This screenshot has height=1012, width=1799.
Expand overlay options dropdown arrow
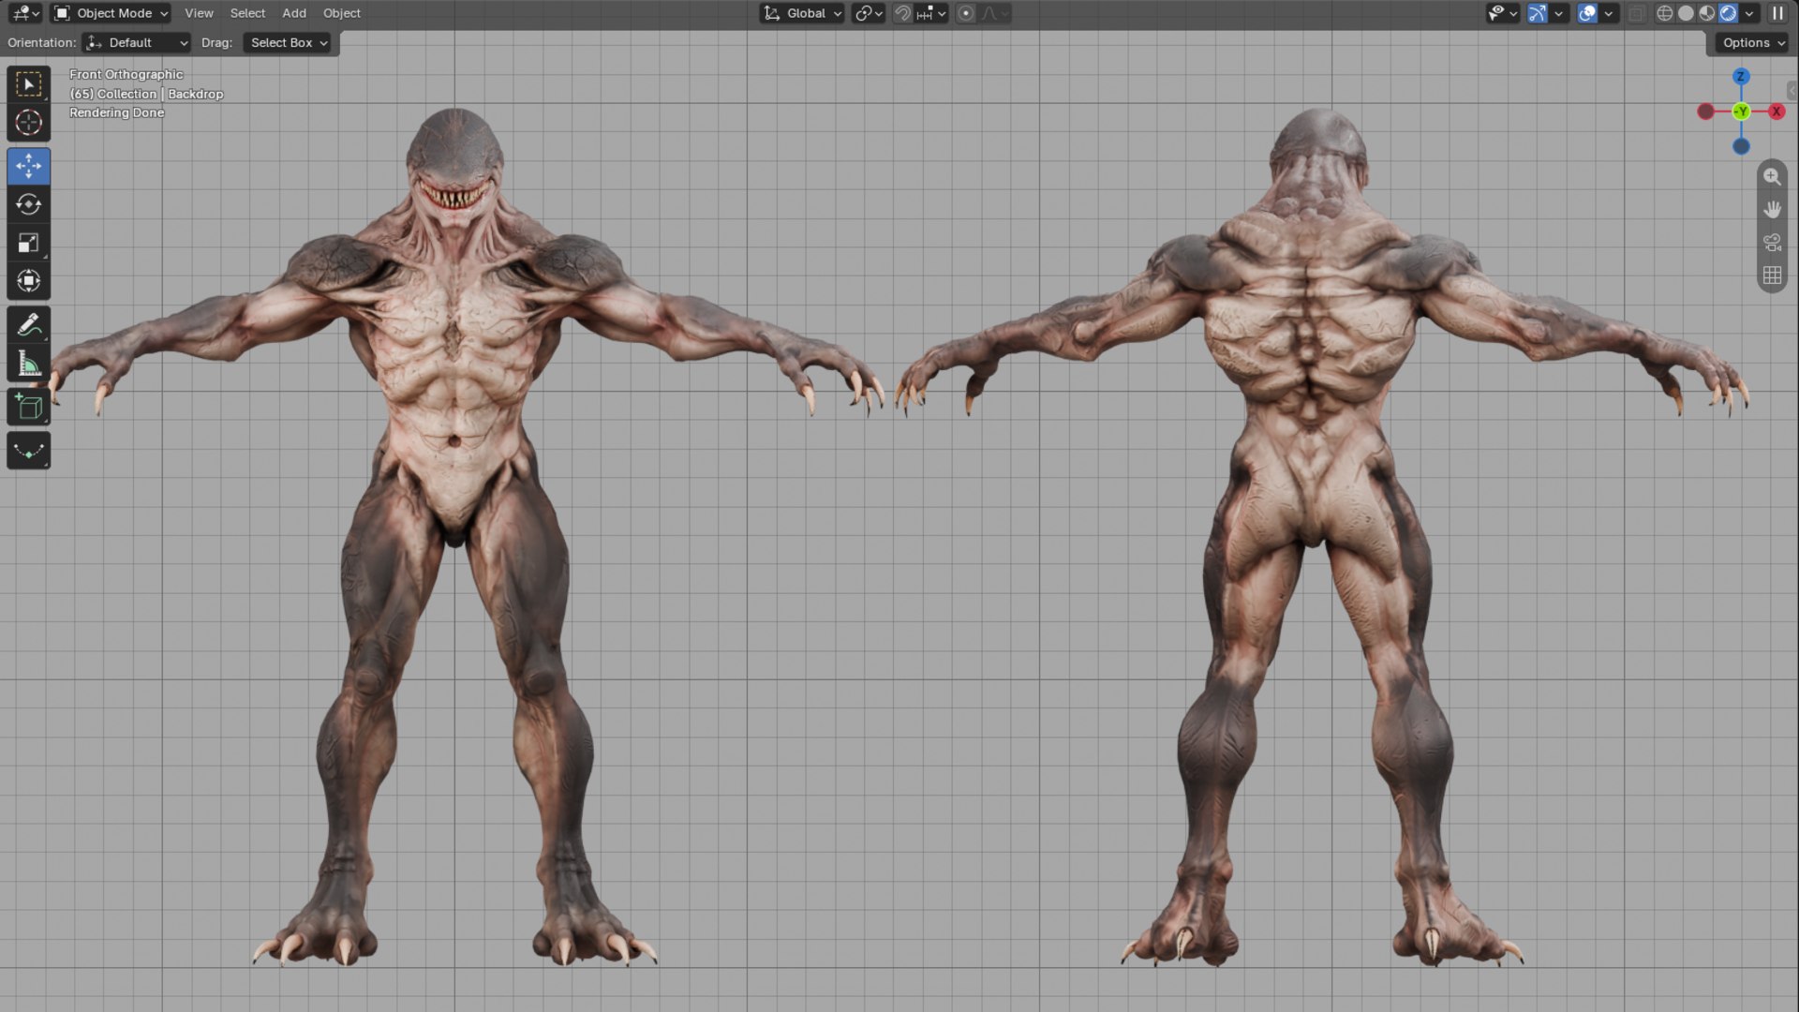(x=1609, y=13)
